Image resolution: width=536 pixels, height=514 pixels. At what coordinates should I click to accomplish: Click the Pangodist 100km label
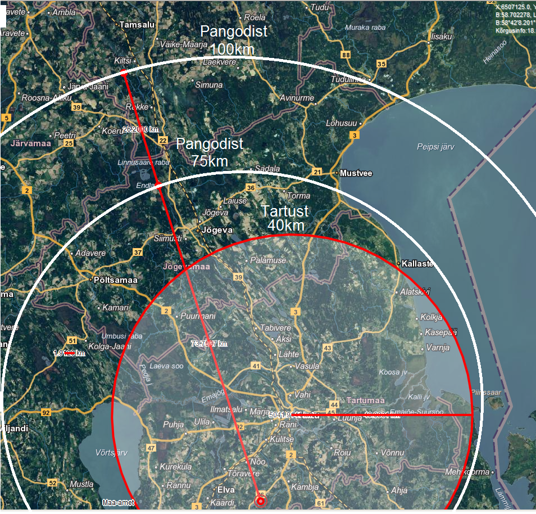pyautogui.click(x=234, y=39)
